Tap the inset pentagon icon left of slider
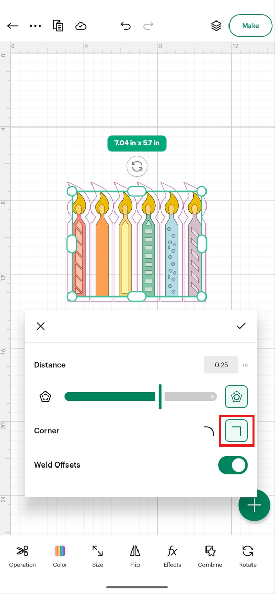The width and height of the screenshot is (275, 594). tap(45, 397)
